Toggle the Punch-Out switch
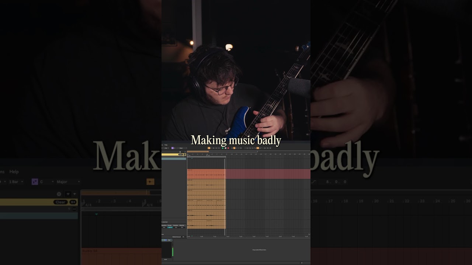 (x=260, y=148)
